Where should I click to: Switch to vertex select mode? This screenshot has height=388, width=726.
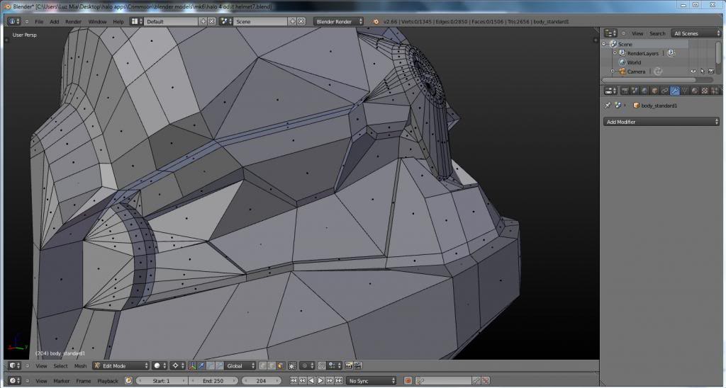point(262,365)
